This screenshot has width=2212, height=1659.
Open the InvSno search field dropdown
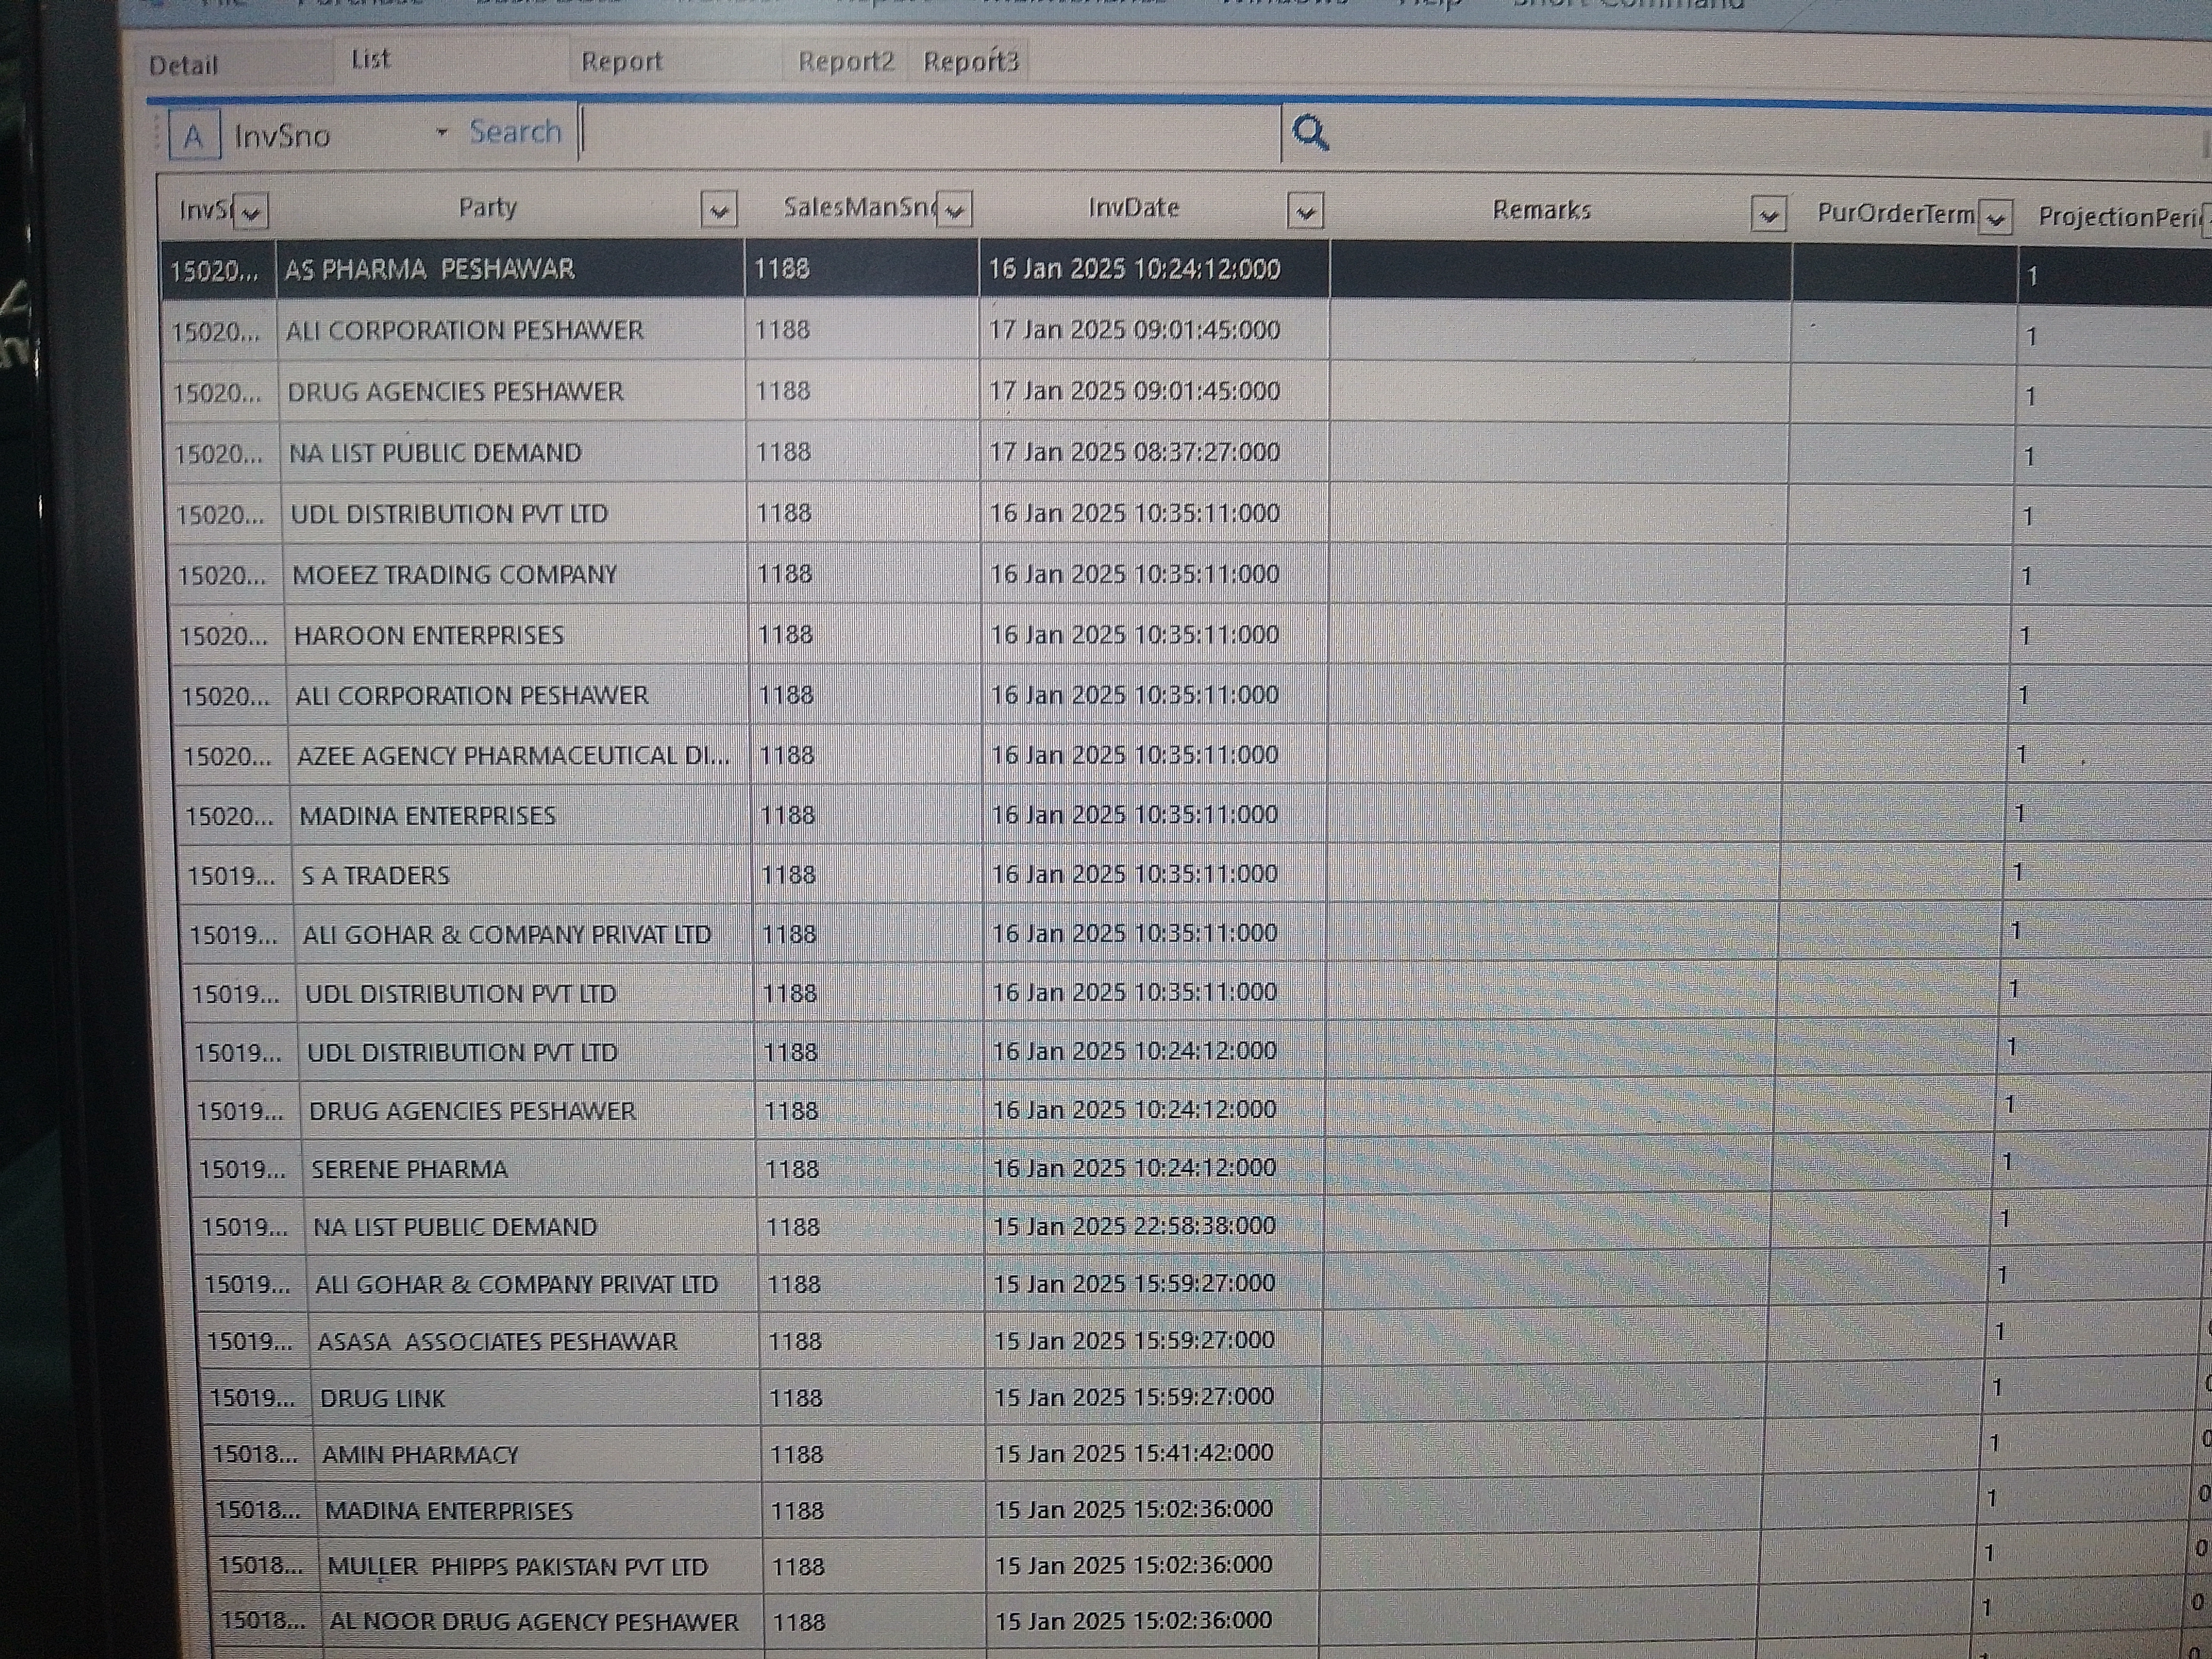[x=441, y=133]
